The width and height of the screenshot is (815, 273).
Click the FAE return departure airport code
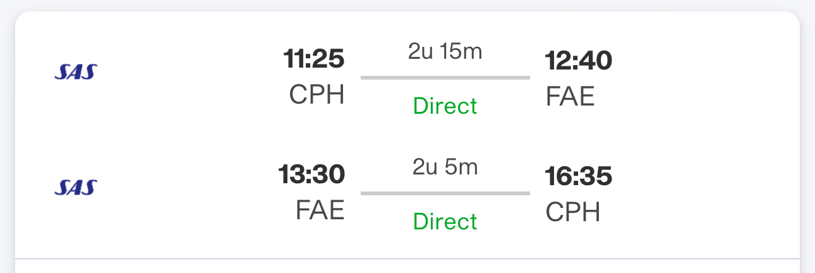coord(320,210)
